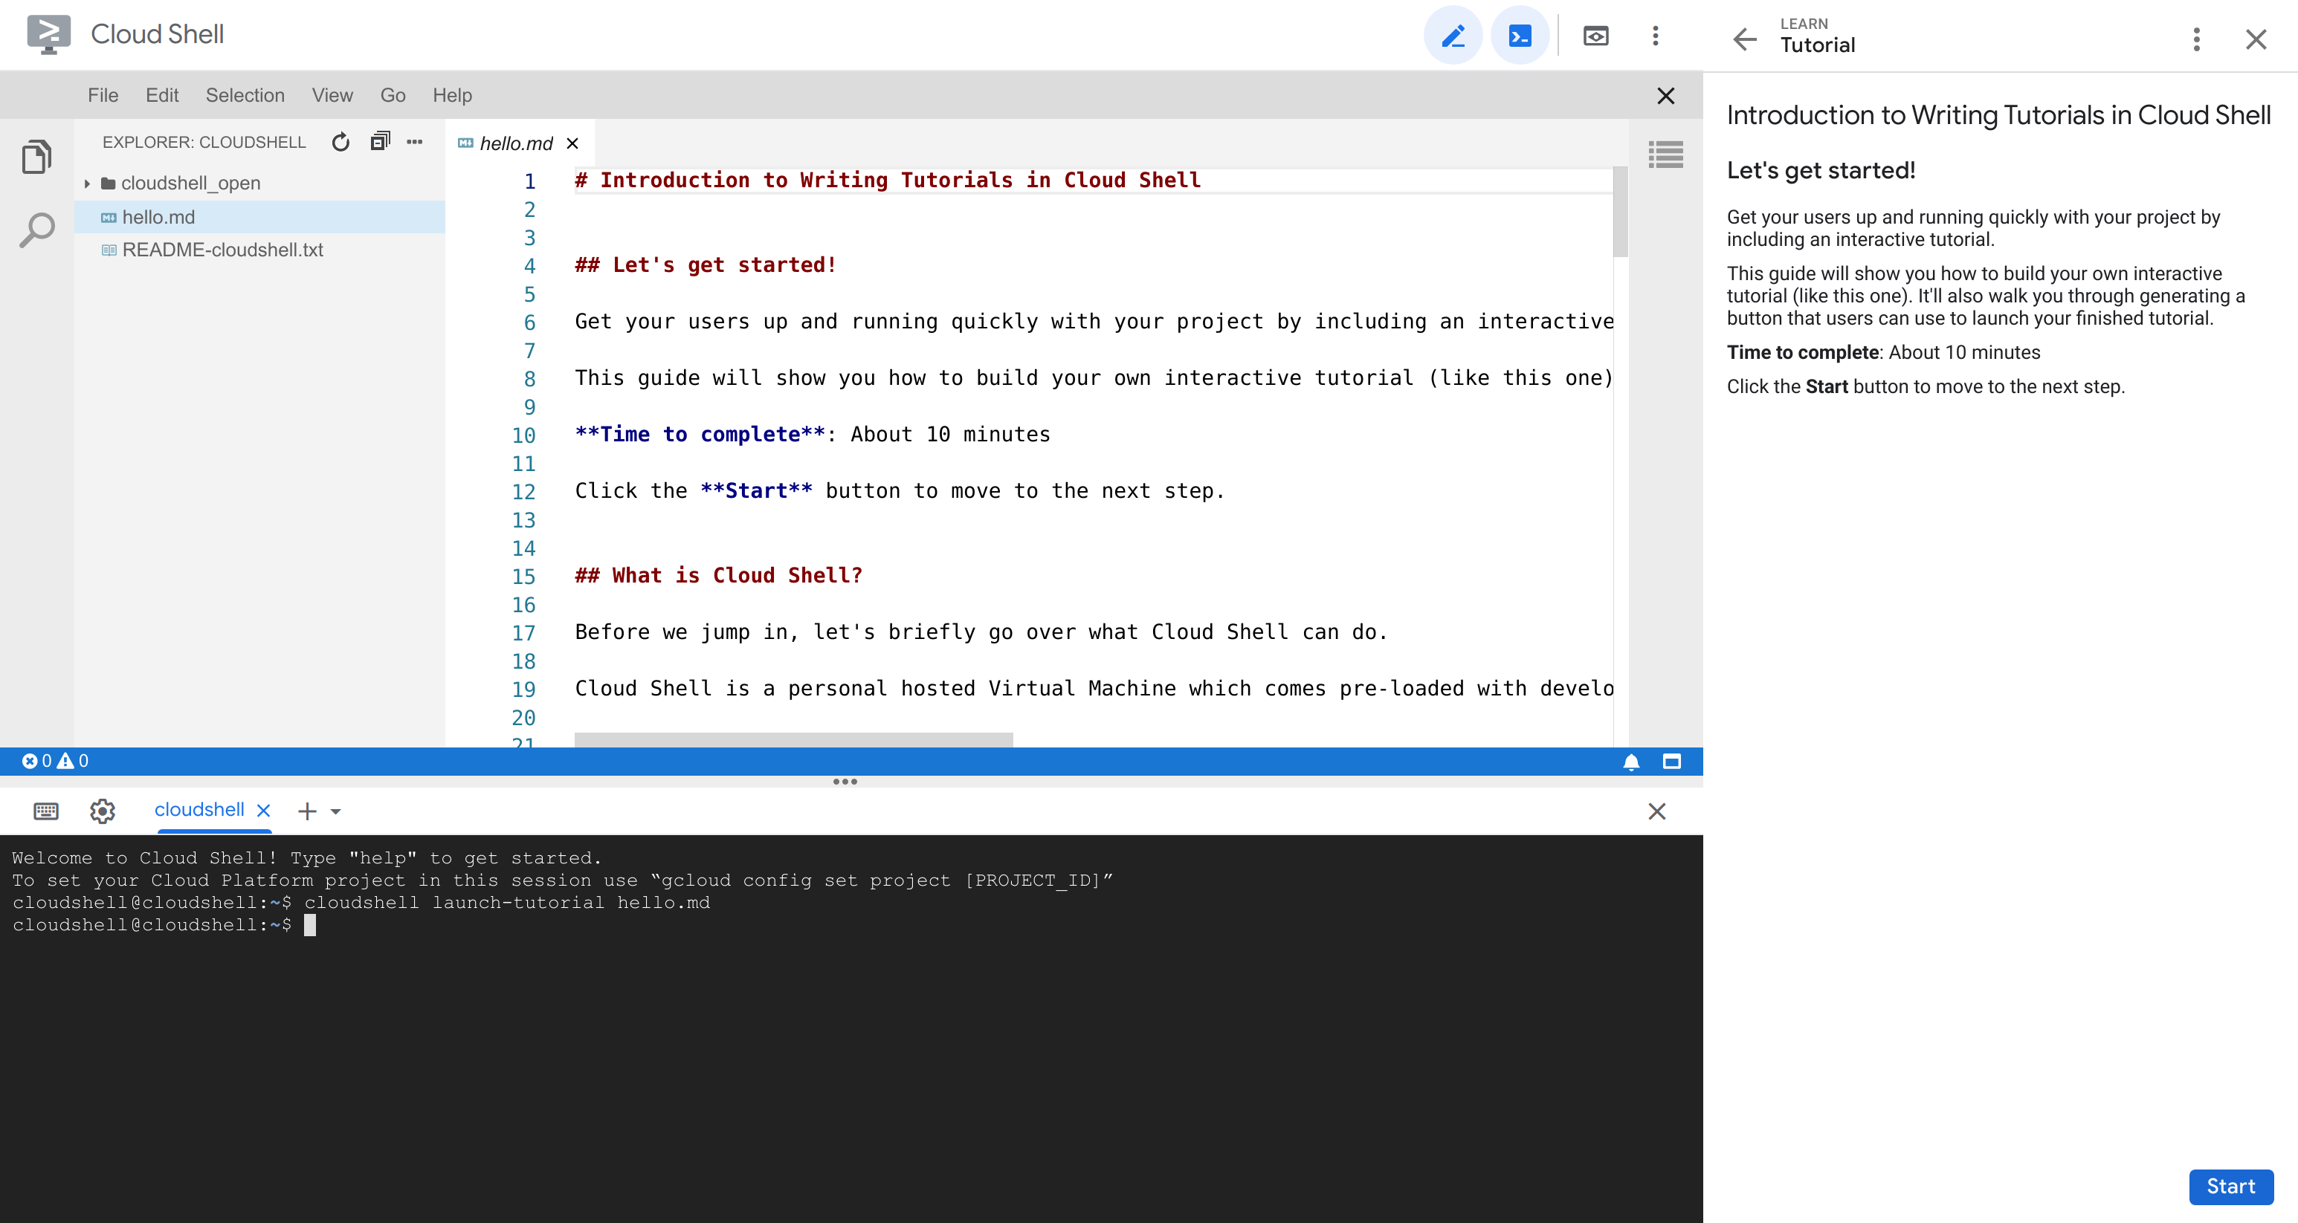This screenshot has height=1223, width=2298.
Task: Click the terminal/shell mode icon
Action: [1520, 33]
